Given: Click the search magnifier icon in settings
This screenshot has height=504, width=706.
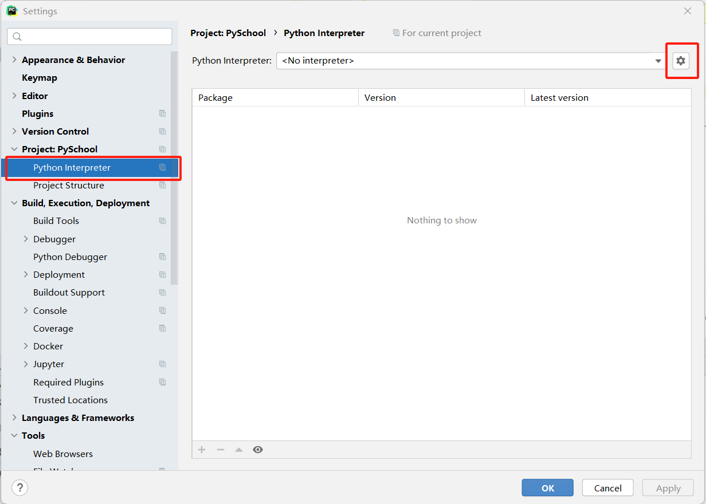Looking at the screenshot, I should coord(17,37).
